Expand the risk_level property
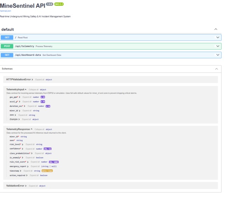This screenshot has width=228, height=201. coord(22,145)
